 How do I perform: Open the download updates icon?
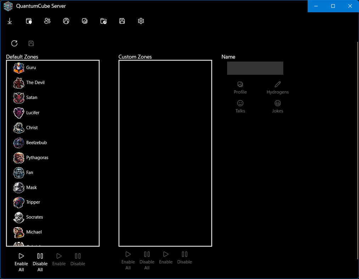point(10,21)
